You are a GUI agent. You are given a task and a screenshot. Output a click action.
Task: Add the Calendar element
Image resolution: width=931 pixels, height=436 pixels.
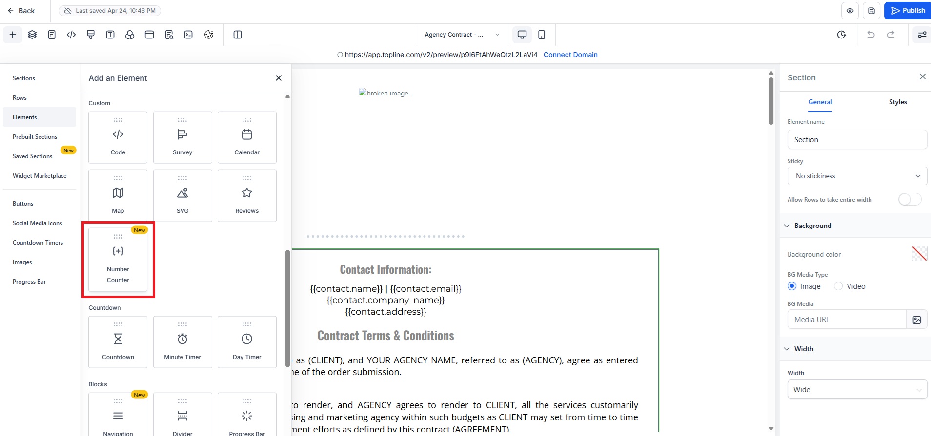click(x=247, y=137)
